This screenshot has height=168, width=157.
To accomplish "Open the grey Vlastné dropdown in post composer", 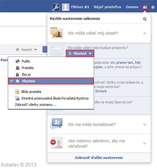I will pos(26,49).
